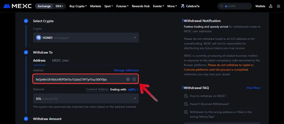Expand the Futures menu
The width and height of the screenshot is (284, 124).
click(x=122, y=6)
